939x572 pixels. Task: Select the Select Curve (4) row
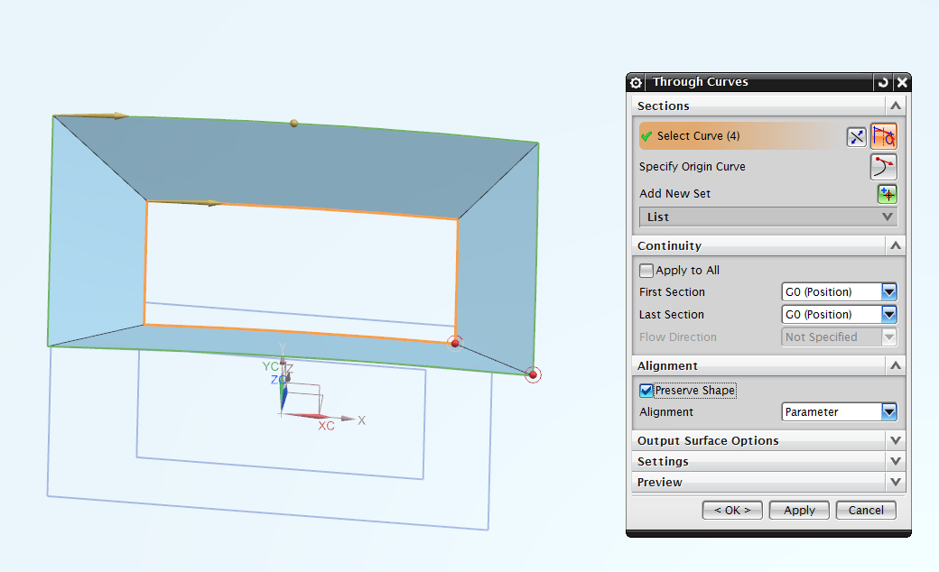click(x=740, y=136)
